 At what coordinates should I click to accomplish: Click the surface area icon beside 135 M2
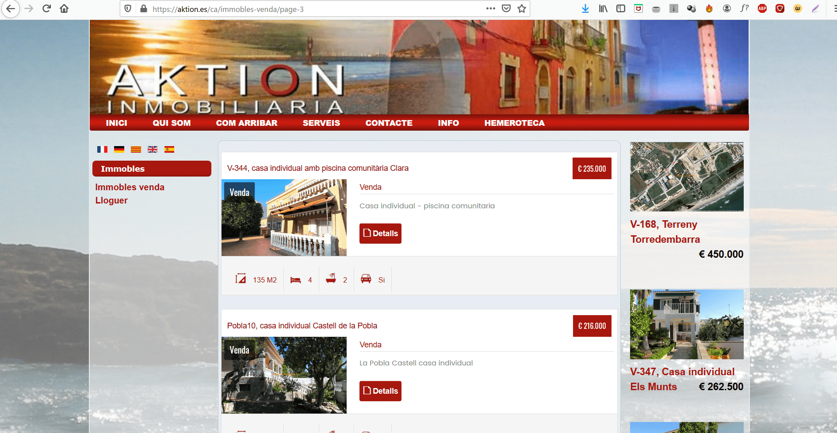click(x=241, y=279)
